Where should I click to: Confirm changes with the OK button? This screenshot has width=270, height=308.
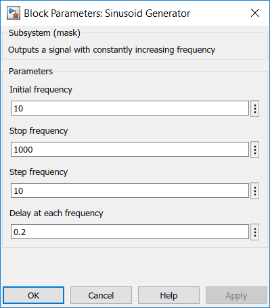[x=34, y=295]
